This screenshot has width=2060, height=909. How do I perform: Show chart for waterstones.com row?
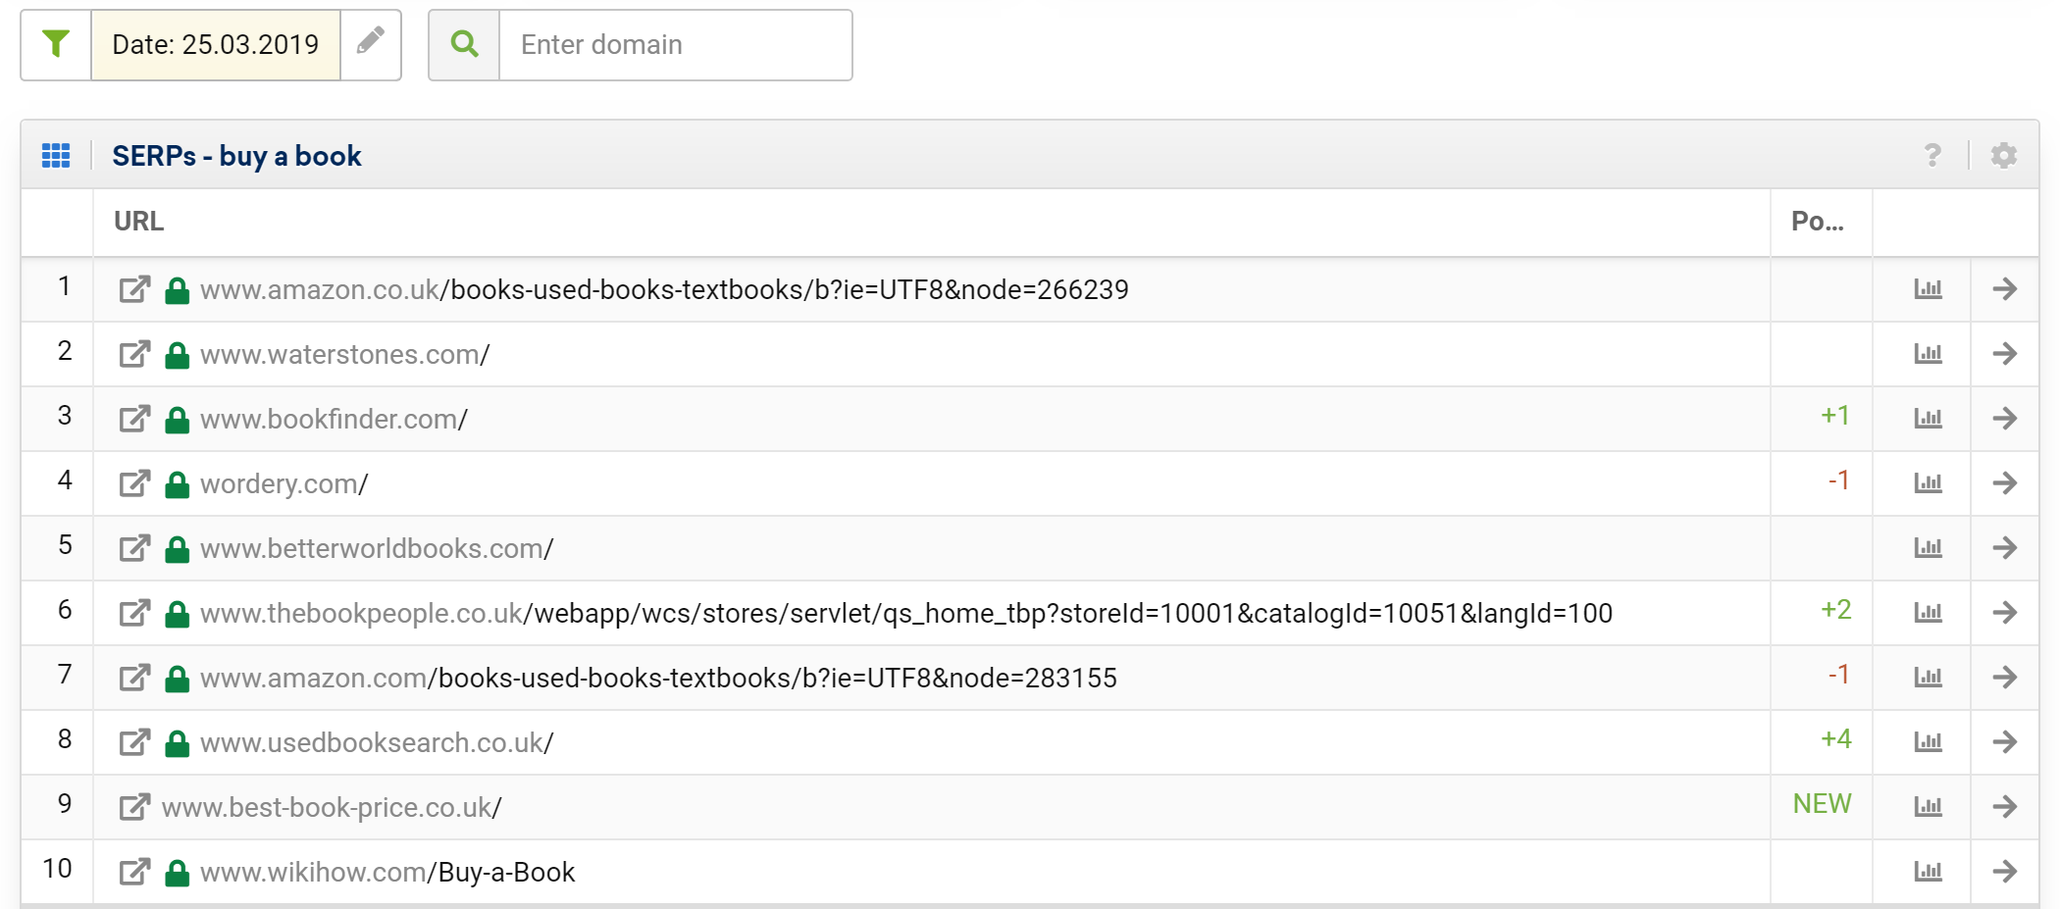tap(1928, 354)
